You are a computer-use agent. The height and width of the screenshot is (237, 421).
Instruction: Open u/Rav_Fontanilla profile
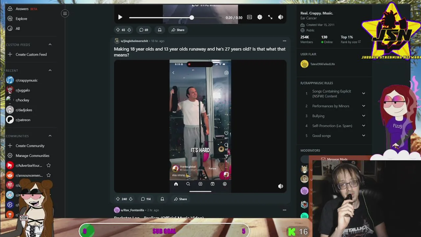(132, 210)
